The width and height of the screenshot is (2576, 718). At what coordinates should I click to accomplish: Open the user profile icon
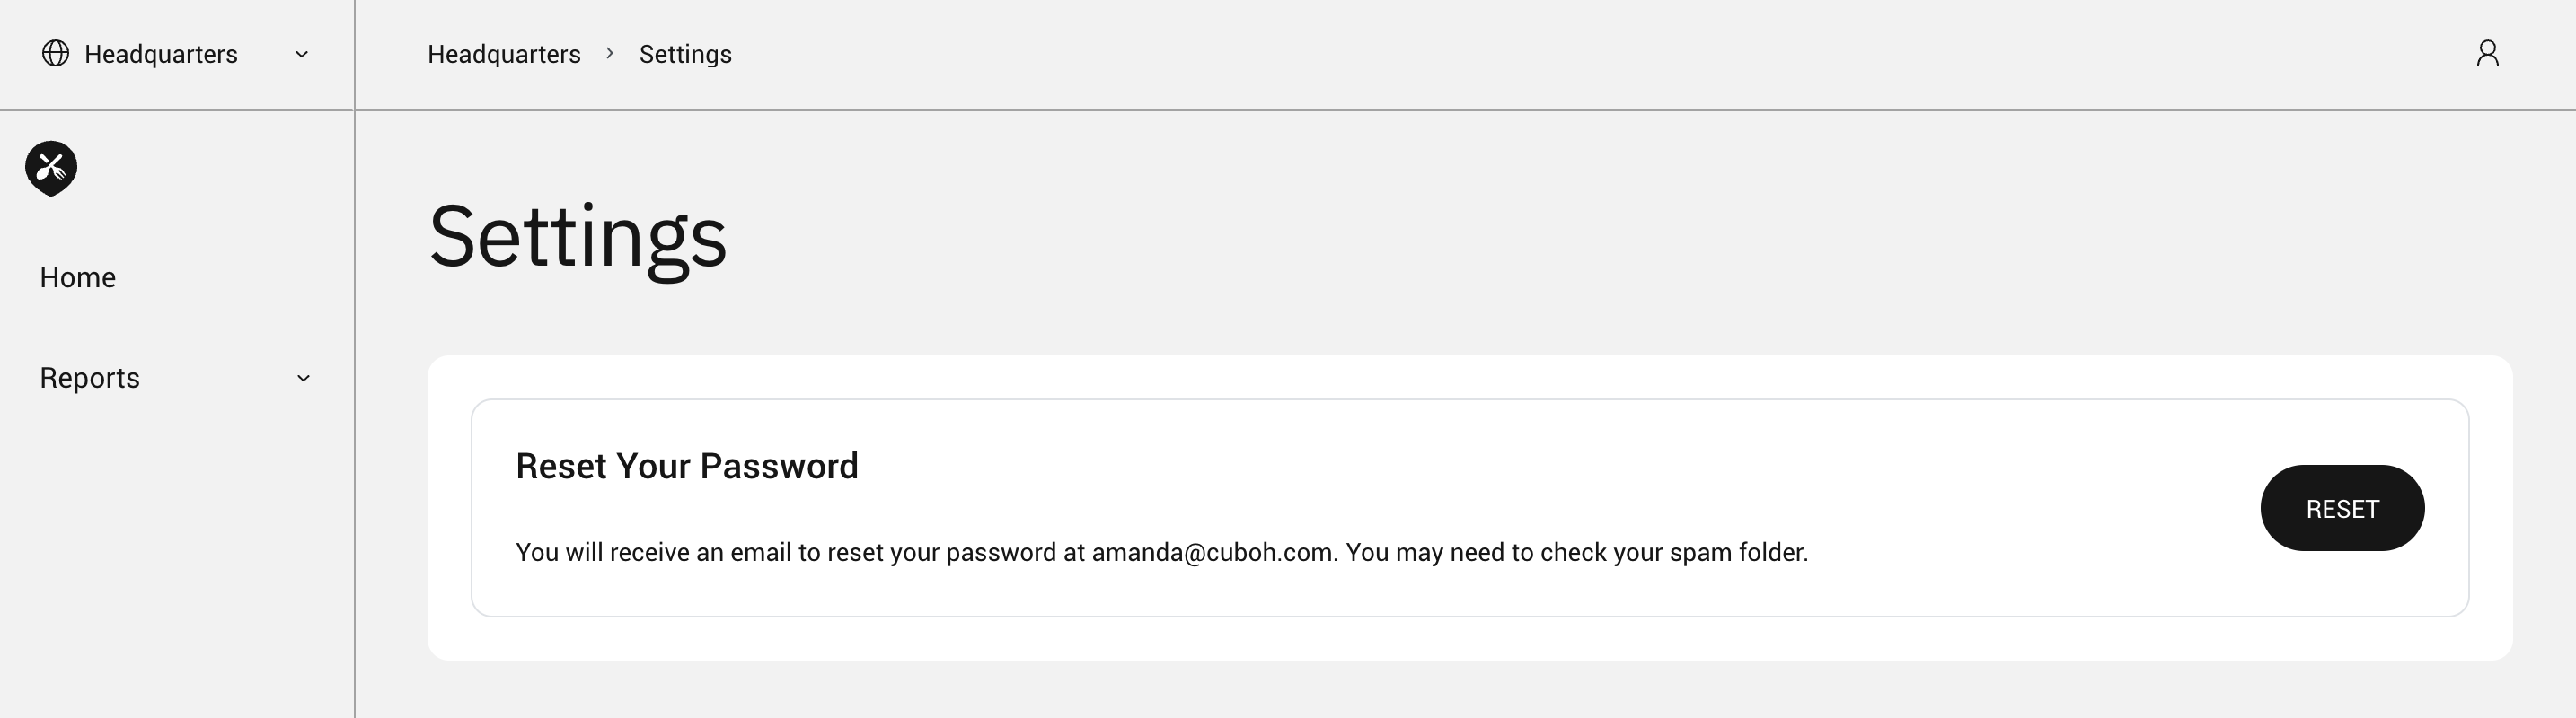[2487, 54]
